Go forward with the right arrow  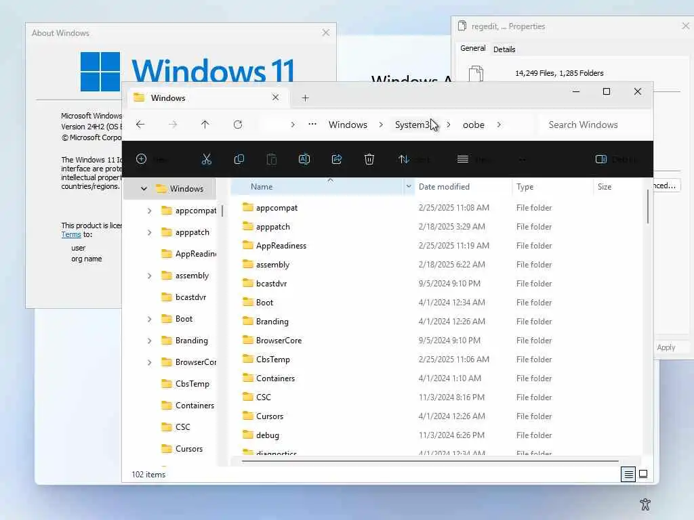coord(173,125)
